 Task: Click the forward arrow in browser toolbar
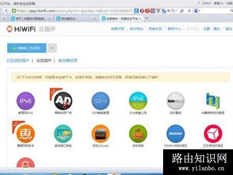click(189, 11)
